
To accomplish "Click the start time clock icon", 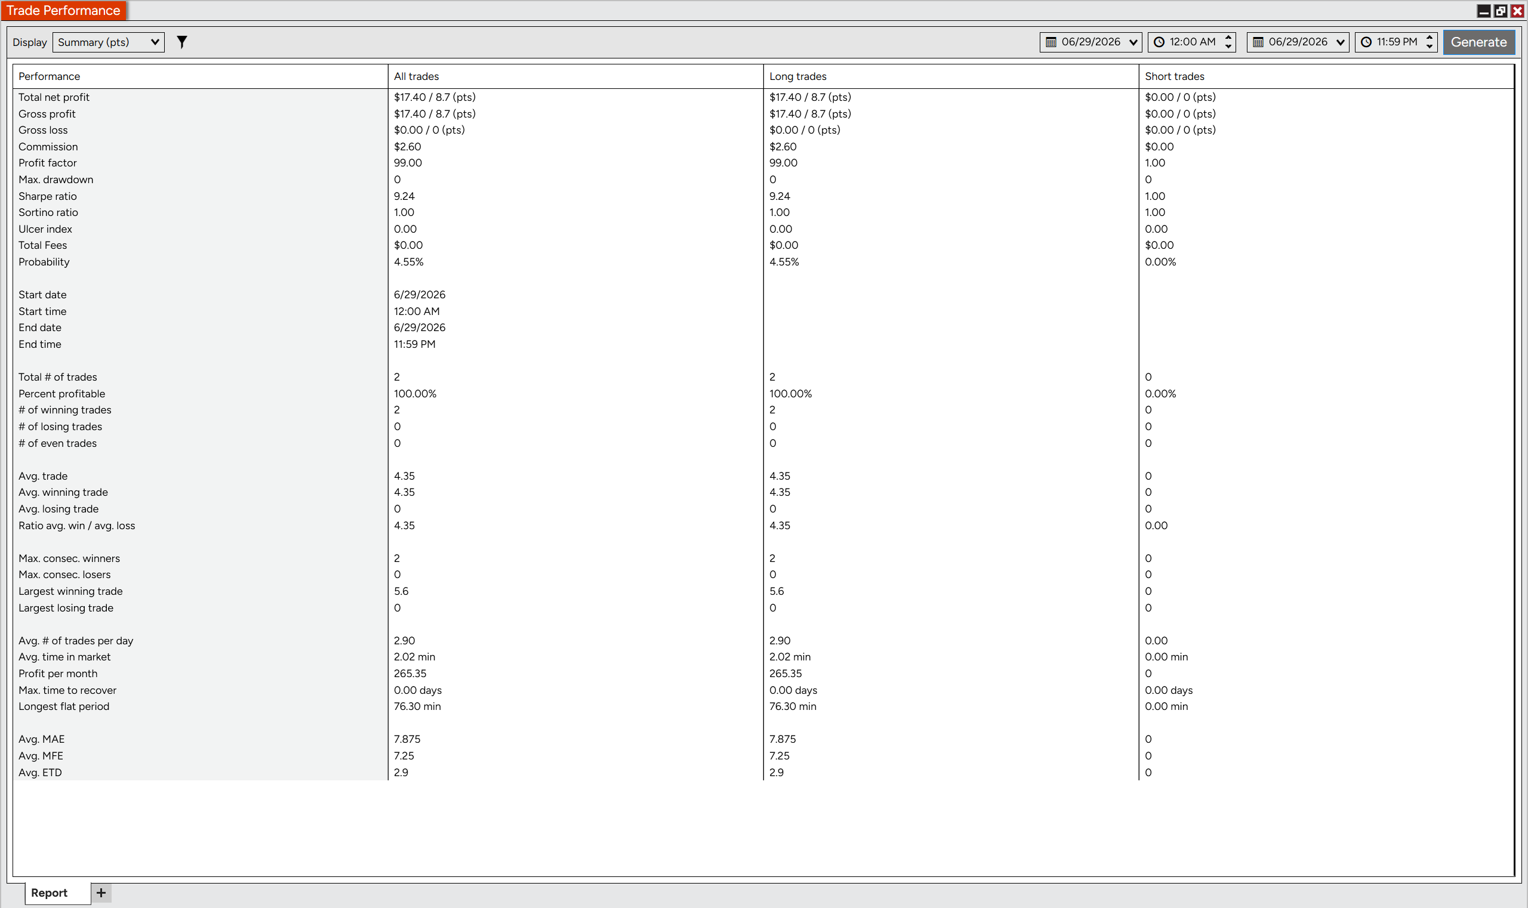I will click(x=1159, y=42).
